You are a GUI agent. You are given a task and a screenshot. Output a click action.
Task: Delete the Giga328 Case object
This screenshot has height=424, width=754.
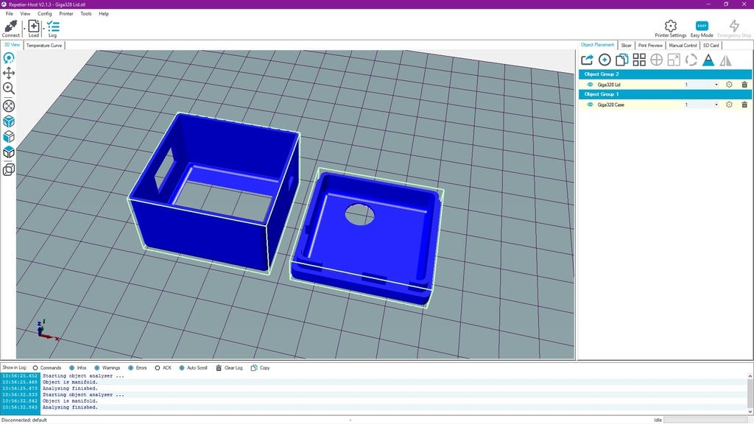744,105
